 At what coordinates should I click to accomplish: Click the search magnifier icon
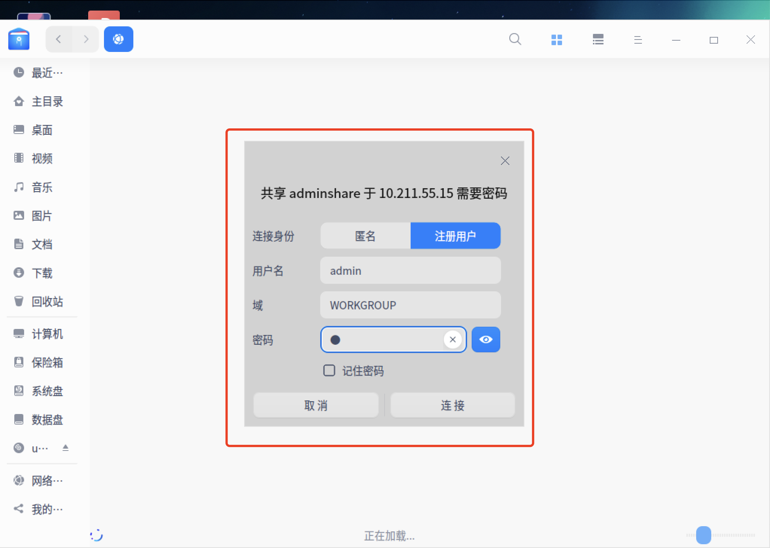pyautogui.click(x=515, y=39)
